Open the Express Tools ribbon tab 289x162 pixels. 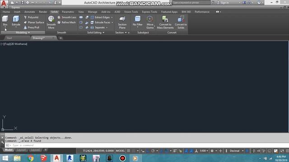[149, 12]
